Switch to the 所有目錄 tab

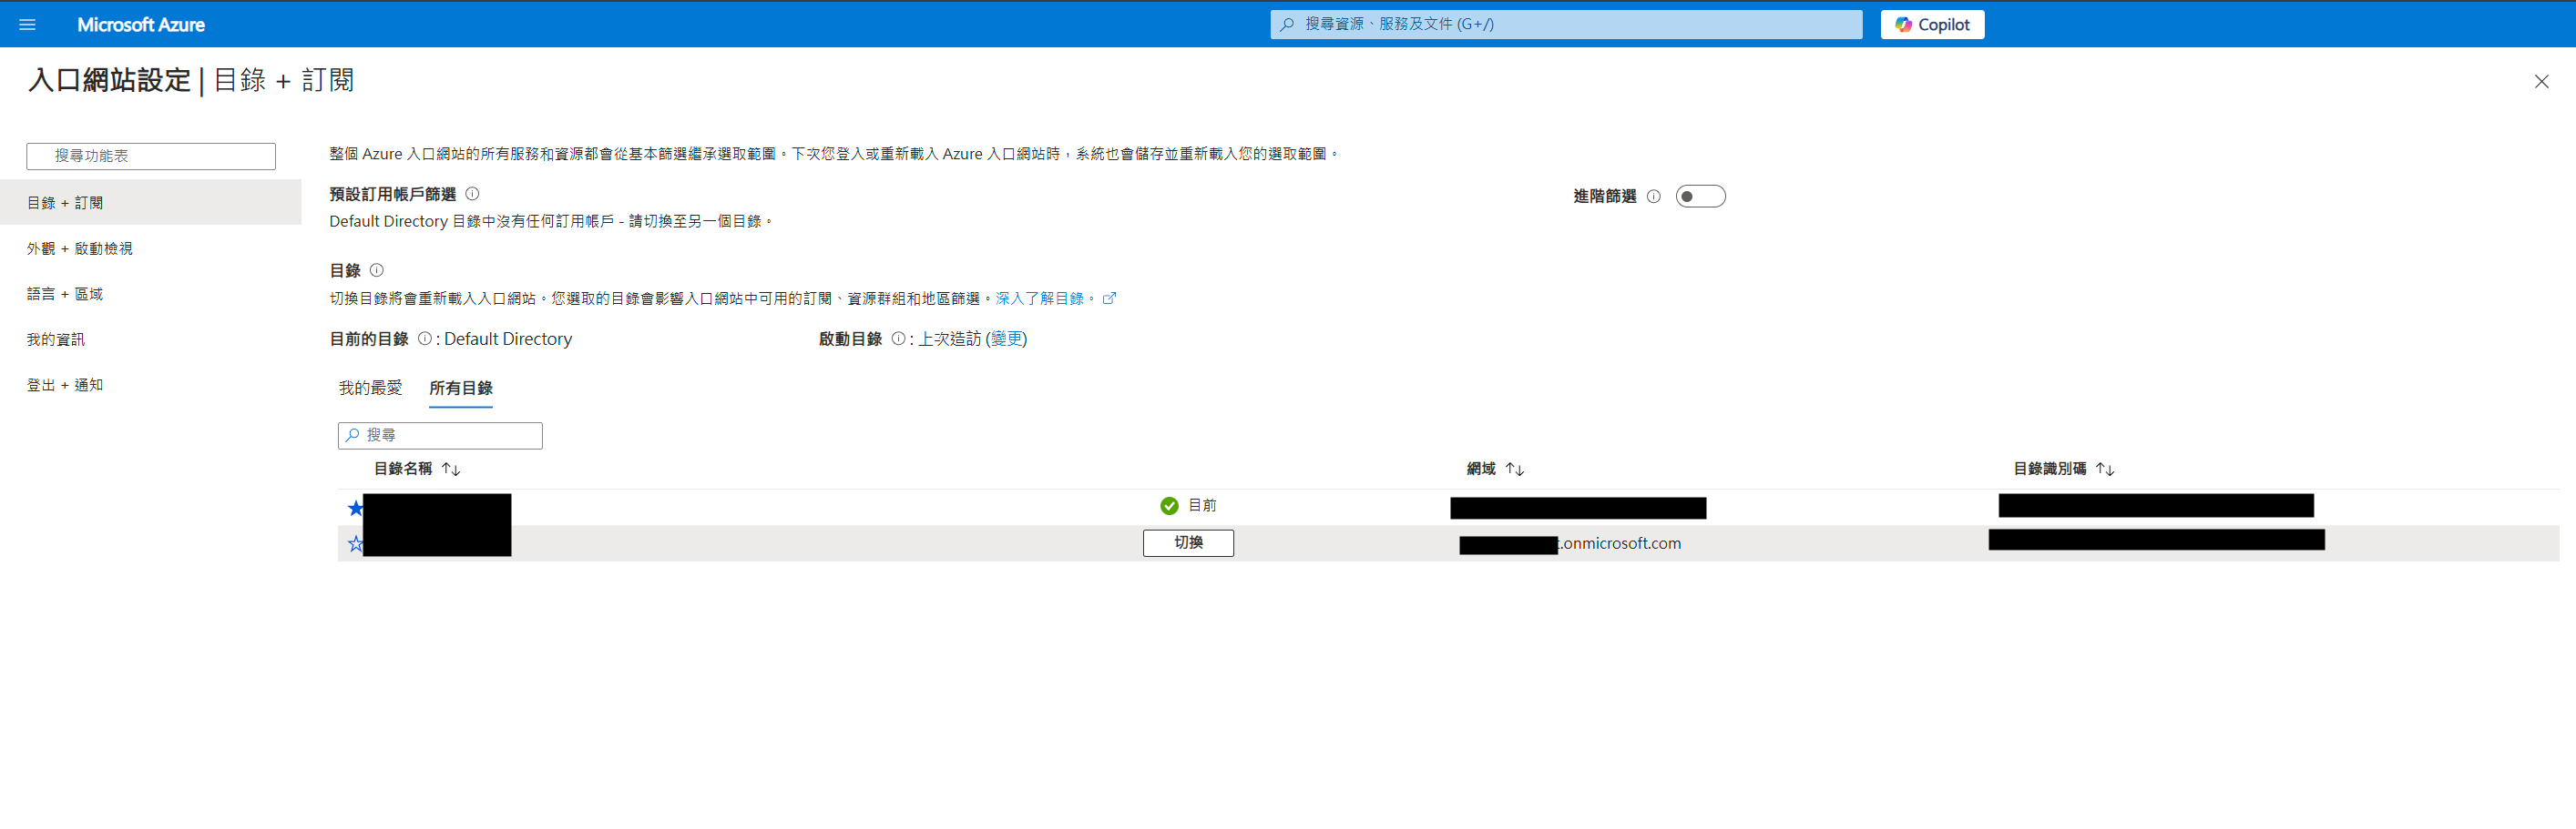point(460,389)
